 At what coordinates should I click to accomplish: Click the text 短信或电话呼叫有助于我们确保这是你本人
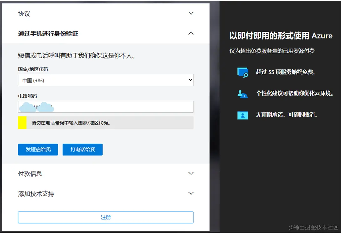coord(76,55)
